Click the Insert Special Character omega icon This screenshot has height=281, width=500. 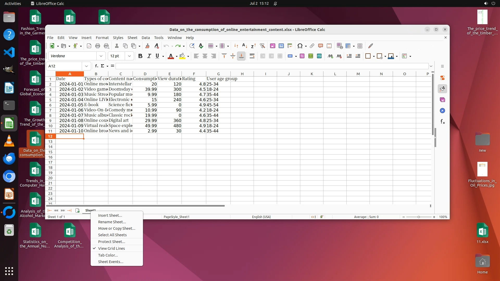click(x=300, y=46)
